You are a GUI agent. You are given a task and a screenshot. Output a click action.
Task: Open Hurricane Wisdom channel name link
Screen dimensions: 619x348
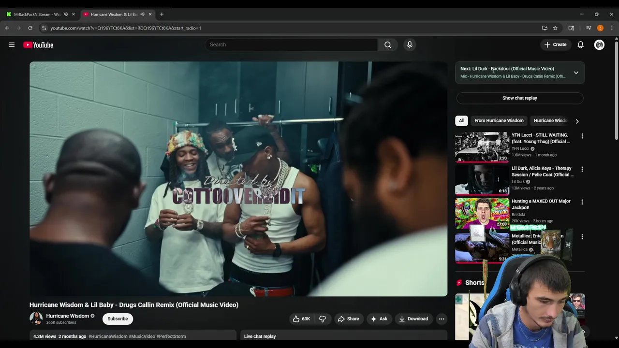click(67, 316)
